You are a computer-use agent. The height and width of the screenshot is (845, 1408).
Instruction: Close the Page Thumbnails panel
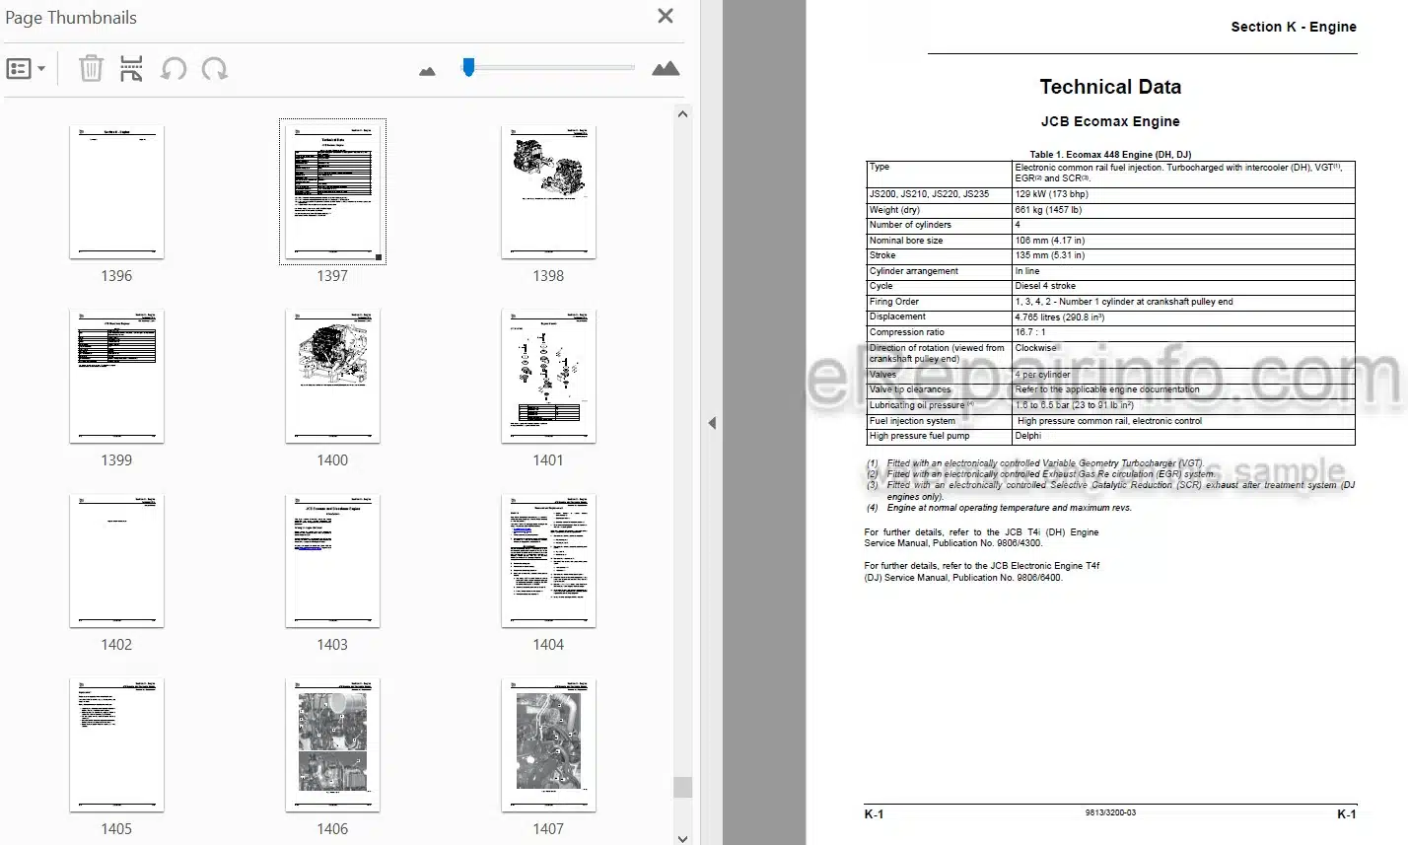coord(666,16)
